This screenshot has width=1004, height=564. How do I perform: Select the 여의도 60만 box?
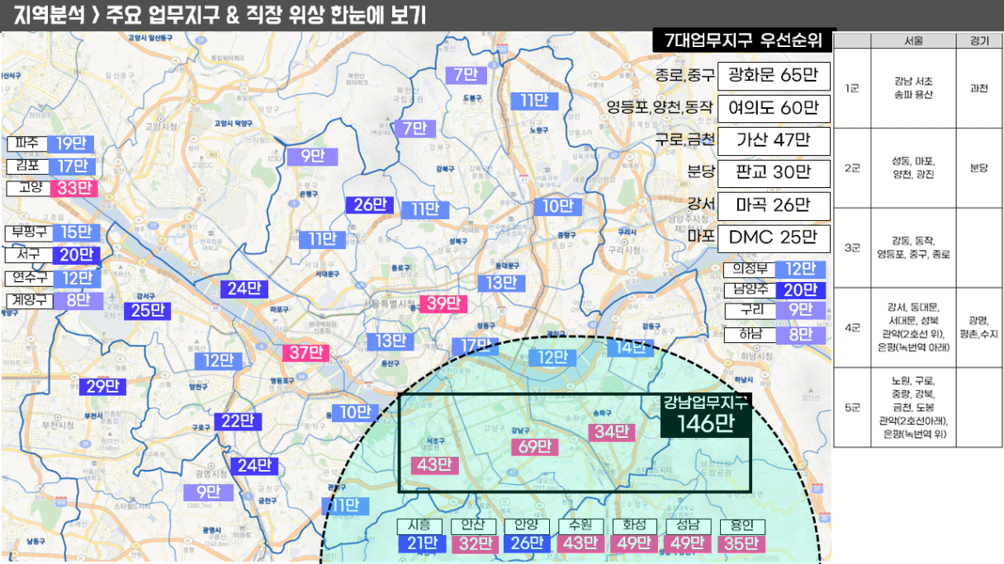point(773,108)
